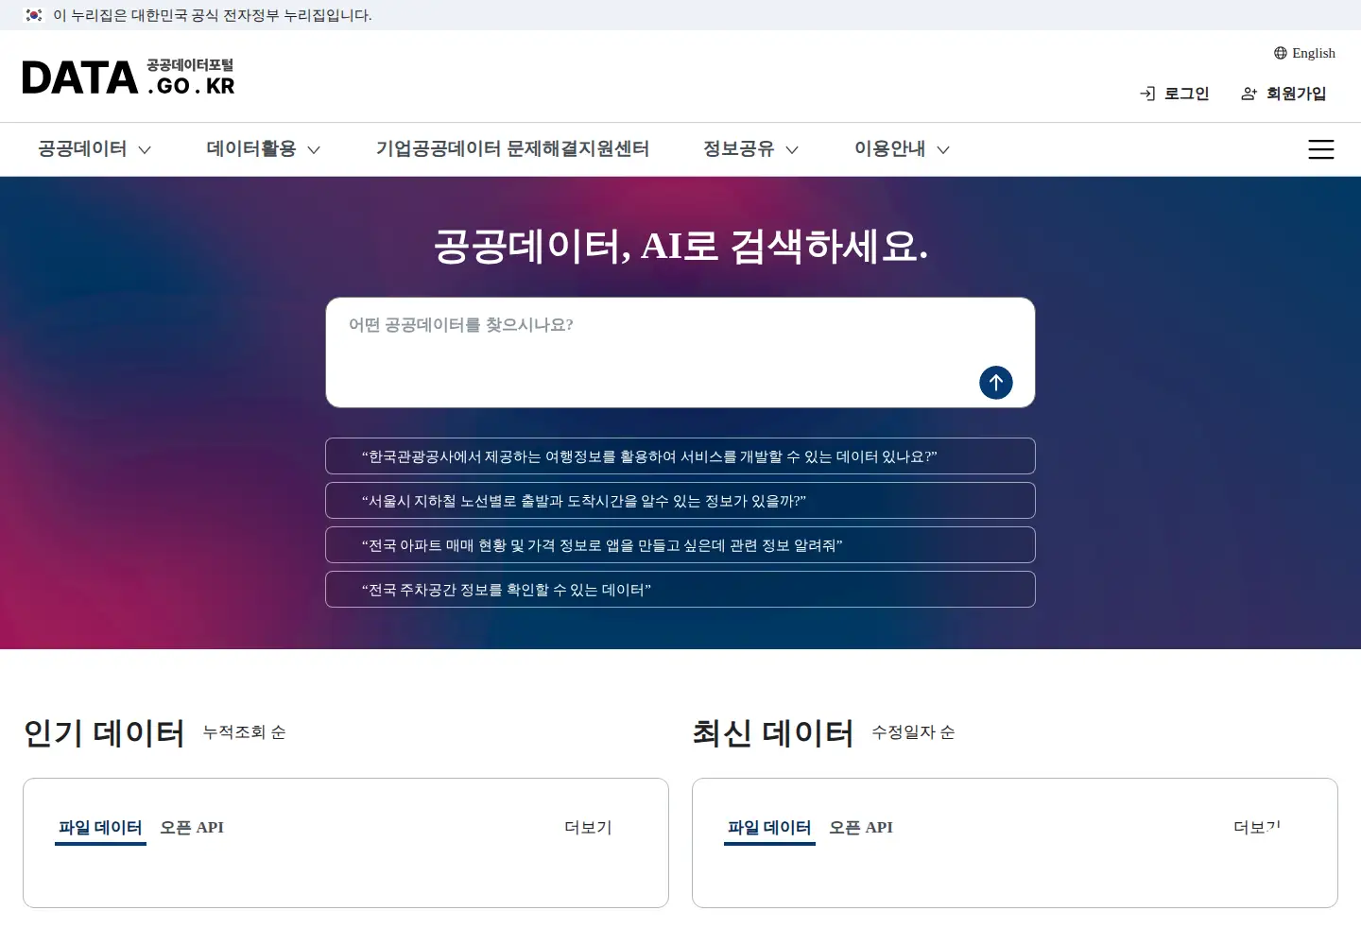Click the 최신 데이터 heading
1361x945 pixels.
click(x=773, y=733)
